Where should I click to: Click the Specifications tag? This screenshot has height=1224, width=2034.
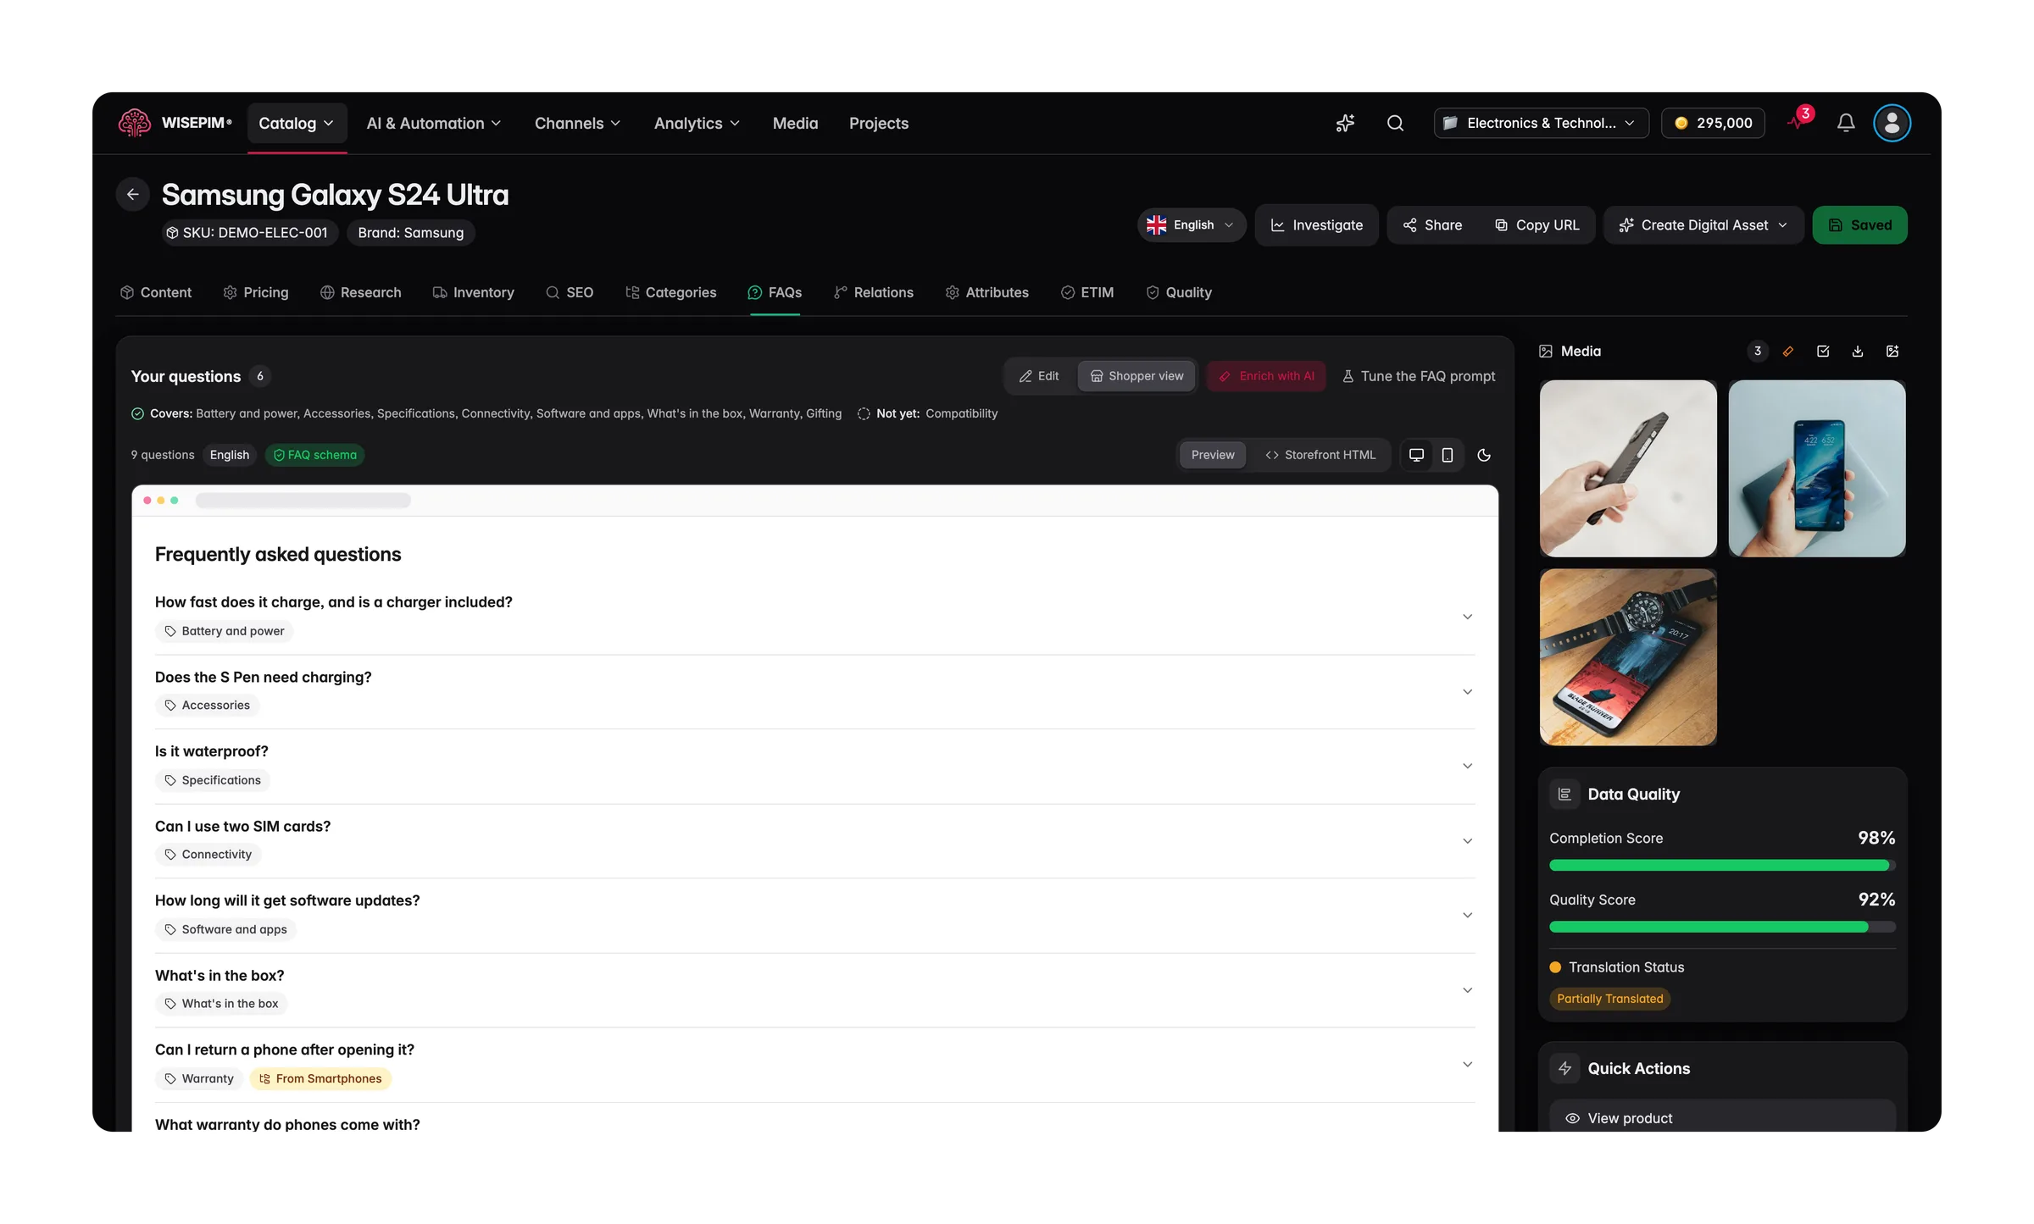tap(213, 780)
